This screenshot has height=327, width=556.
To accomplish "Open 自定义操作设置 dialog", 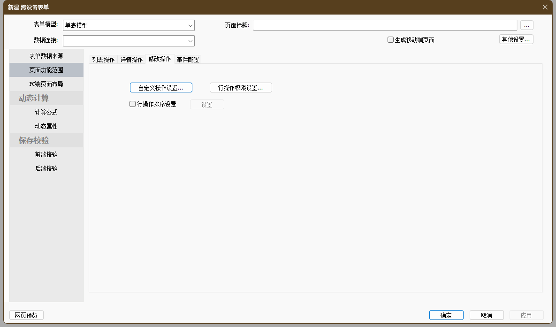I will tap(161, 88).
